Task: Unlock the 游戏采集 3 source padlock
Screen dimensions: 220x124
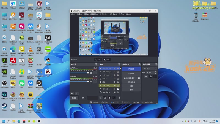Action: point(118,89)
